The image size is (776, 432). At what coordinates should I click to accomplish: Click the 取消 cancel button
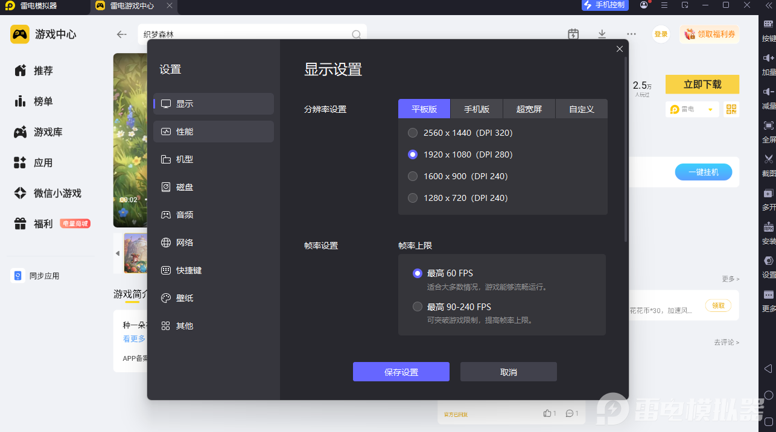click(509, 372)
